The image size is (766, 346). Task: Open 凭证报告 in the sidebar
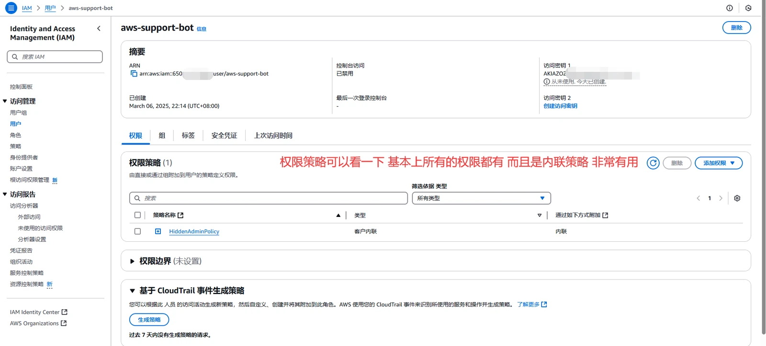(x=21, y=250)
